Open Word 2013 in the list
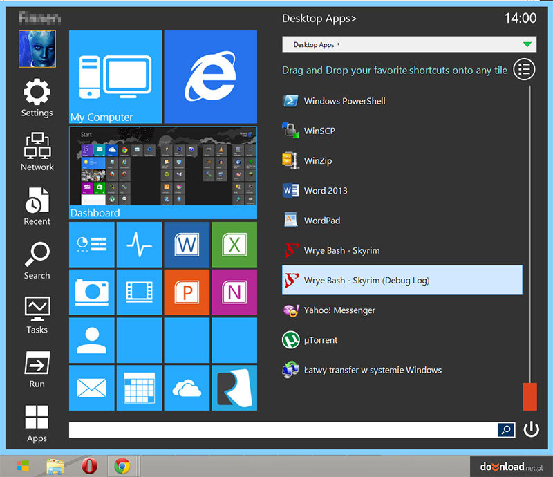This screenshot has width=553, height=477. (402, 191)
